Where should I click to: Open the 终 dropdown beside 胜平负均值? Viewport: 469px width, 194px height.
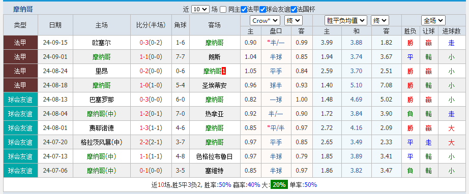click(380, 21)
